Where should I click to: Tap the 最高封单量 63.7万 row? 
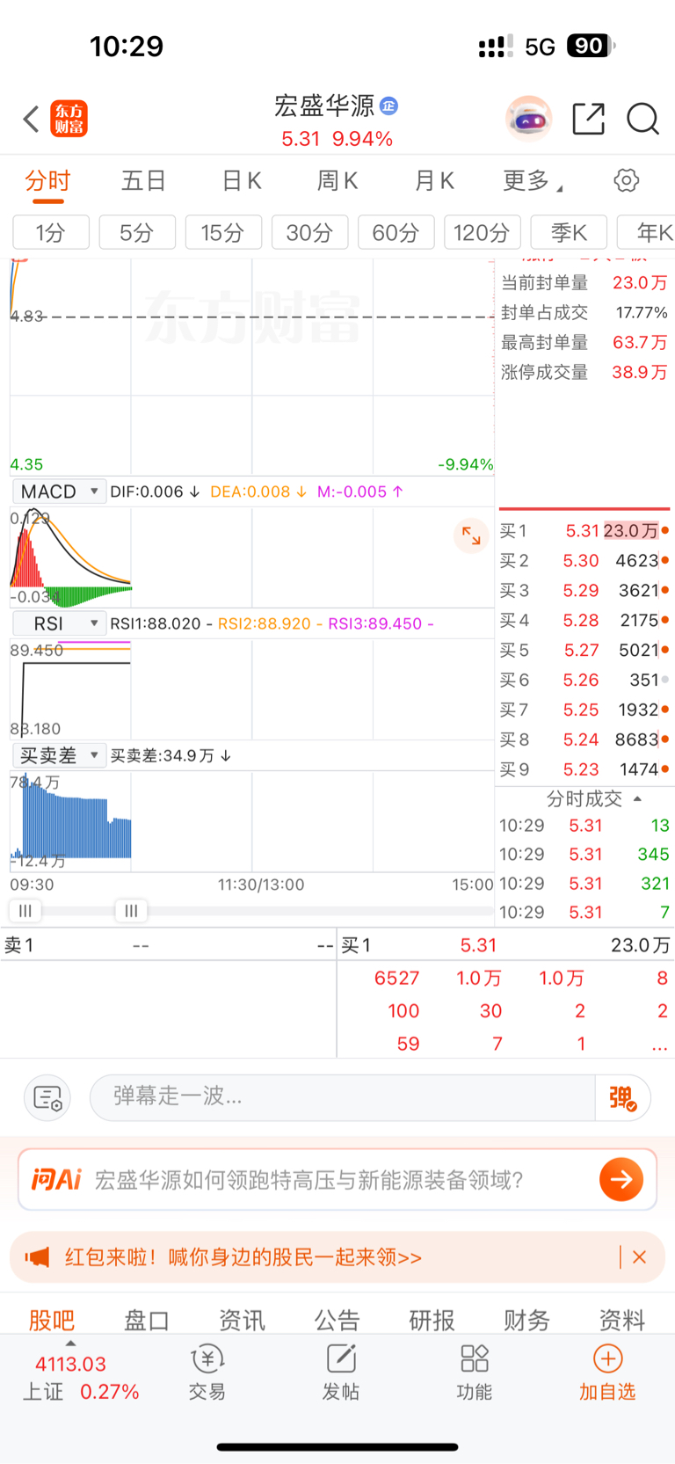click(584, 342)
